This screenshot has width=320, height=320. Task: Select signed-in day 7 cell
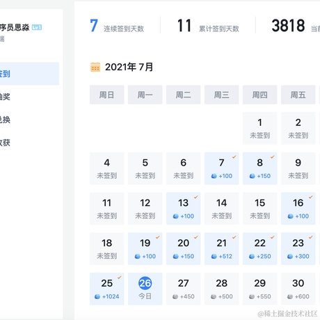(x=222, y=168)
